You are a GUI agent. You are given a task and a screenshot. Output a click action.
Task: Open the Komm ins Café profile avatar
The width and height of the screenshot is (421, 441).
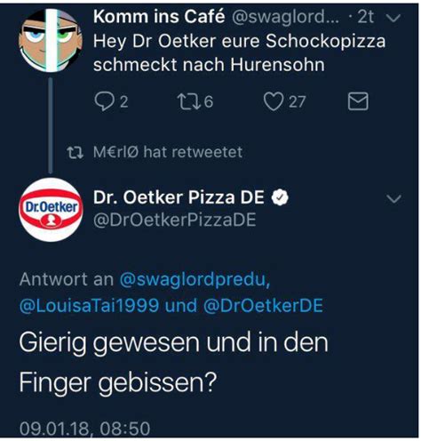click(51, 41)
